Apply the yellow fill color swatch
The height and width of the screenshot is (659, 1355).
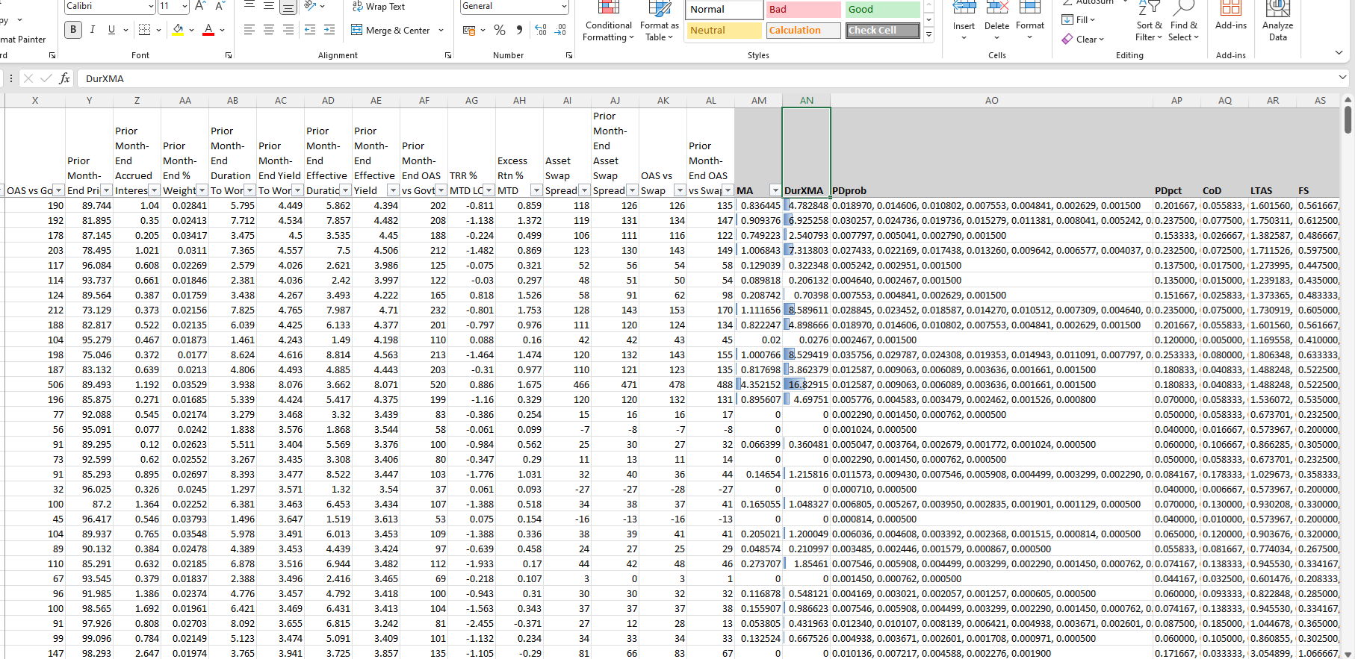(x=178, y=30)
